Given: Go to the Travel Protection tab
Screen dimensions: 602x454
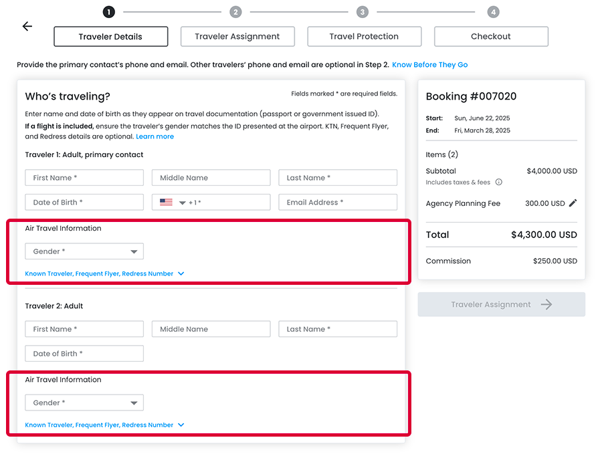Looking at the screenshot, I should point(364,37).
